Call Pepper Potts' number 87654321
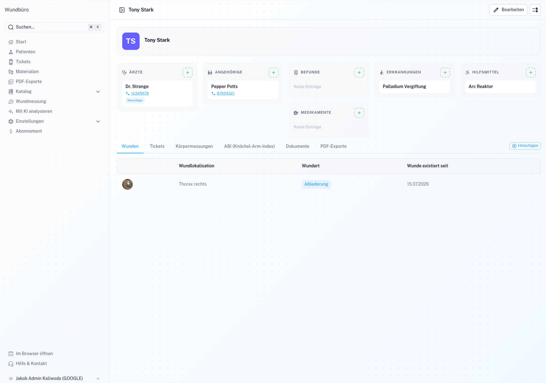The width and height of the screenshot is (546, 383). [x=226, y=93]
